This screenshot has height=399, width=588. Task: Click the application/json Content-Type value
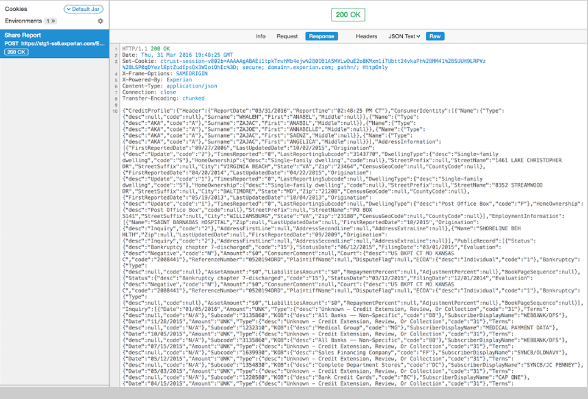(x=189, y=86)
